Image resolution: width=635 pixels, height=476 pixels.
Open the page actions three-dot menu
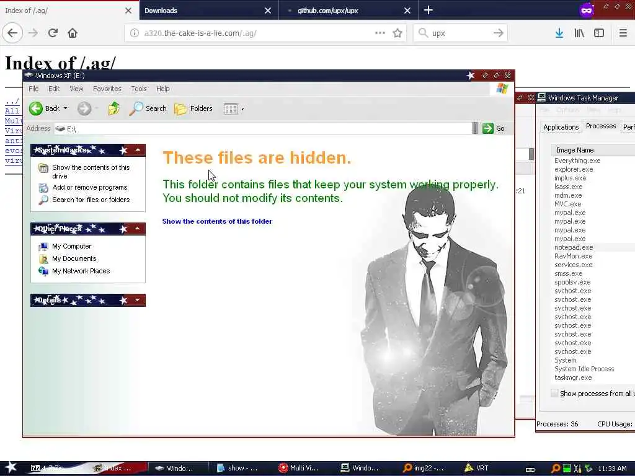380,33
